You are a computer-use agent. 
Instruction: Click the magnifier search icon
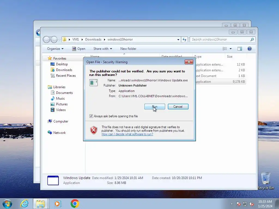(252, 39)
